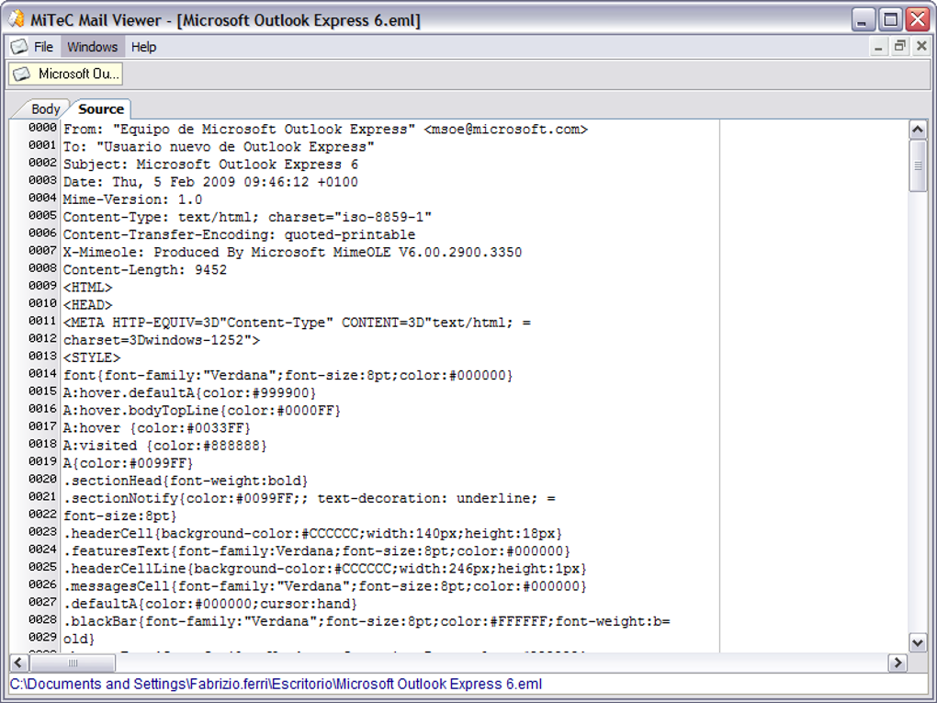Click the 'A:hover.defaultA{color:#999900}' line

pyautogui.click(x=190, y=392)
